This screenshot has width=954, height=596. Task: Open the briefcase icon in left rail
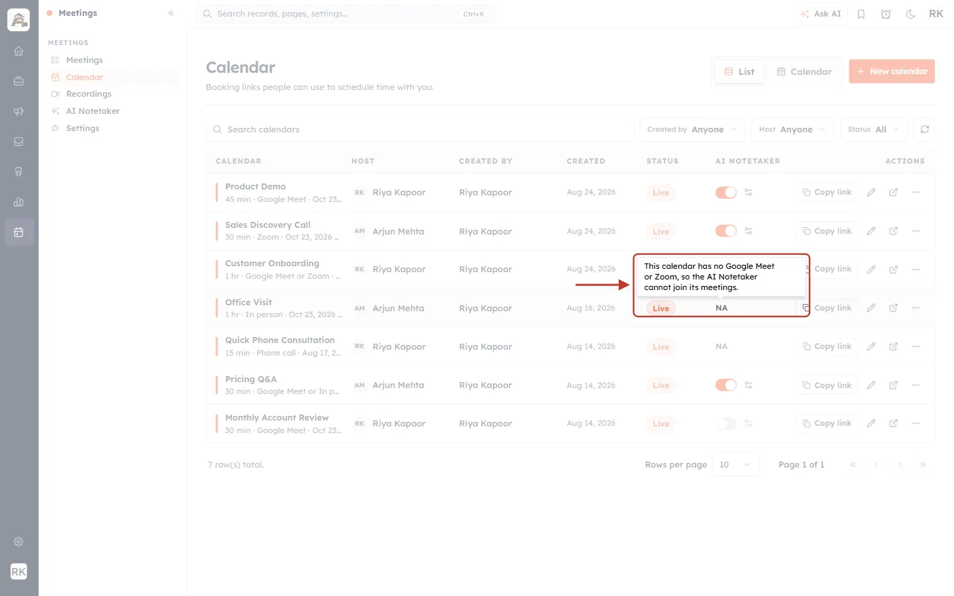(19, 81)
